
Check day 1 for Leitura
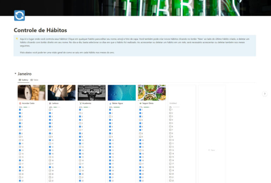coord(50,110)
